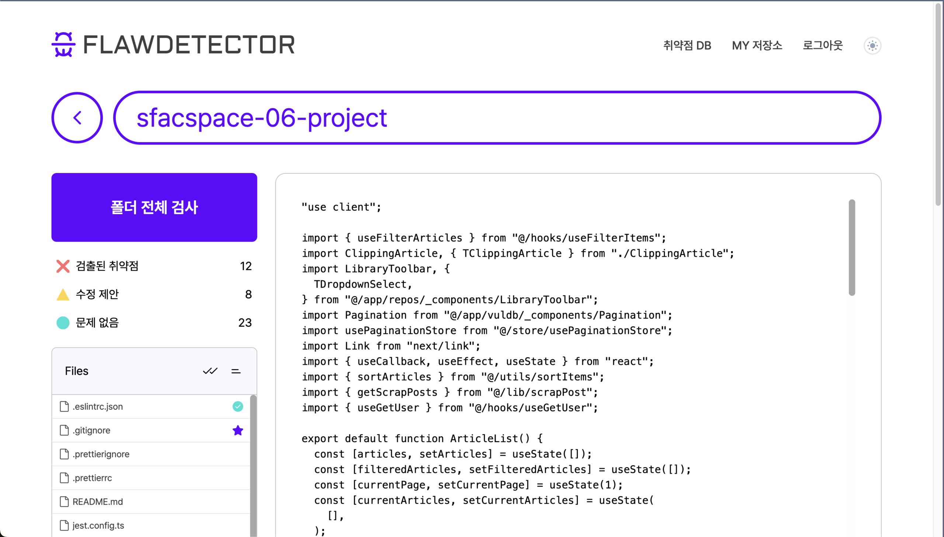Click the yellow triangle 수정 제안 icon
The height and width of the screenshot is (537, 944).
[x=63, y=294]
